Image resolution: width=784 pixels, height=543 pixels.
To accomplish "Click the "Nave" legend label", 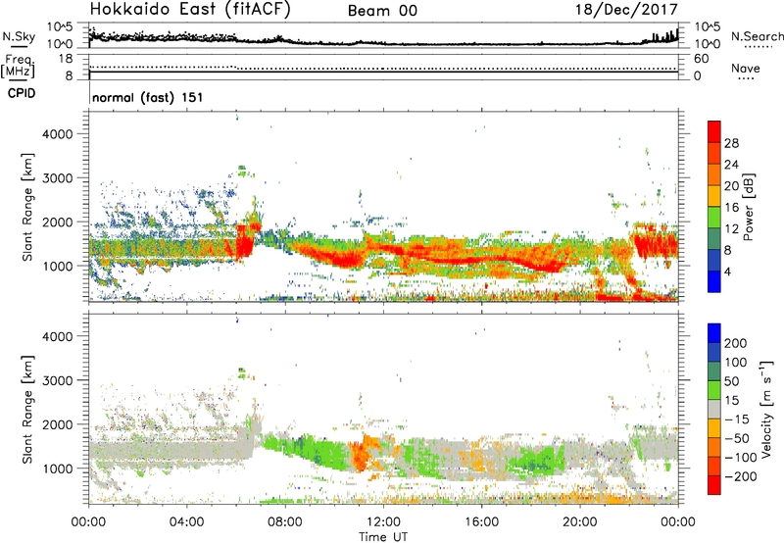I will click(x=746, y=68).
